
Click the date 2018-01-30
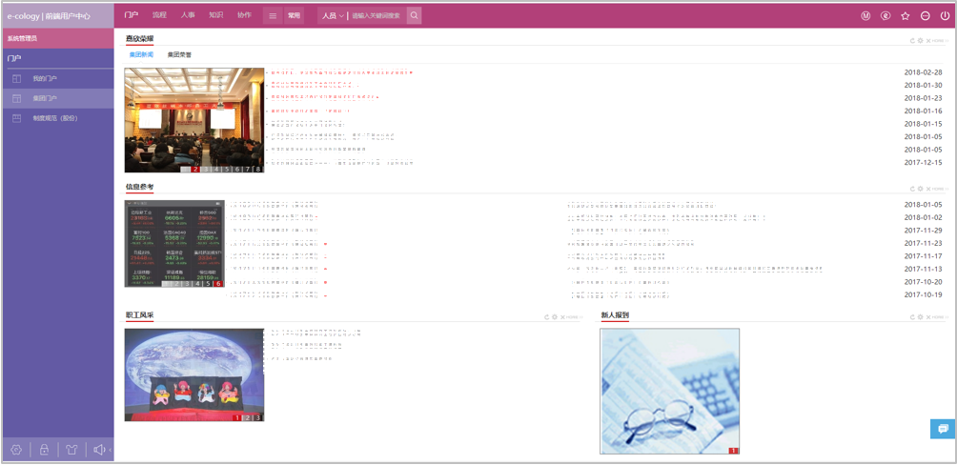(923, 85)
